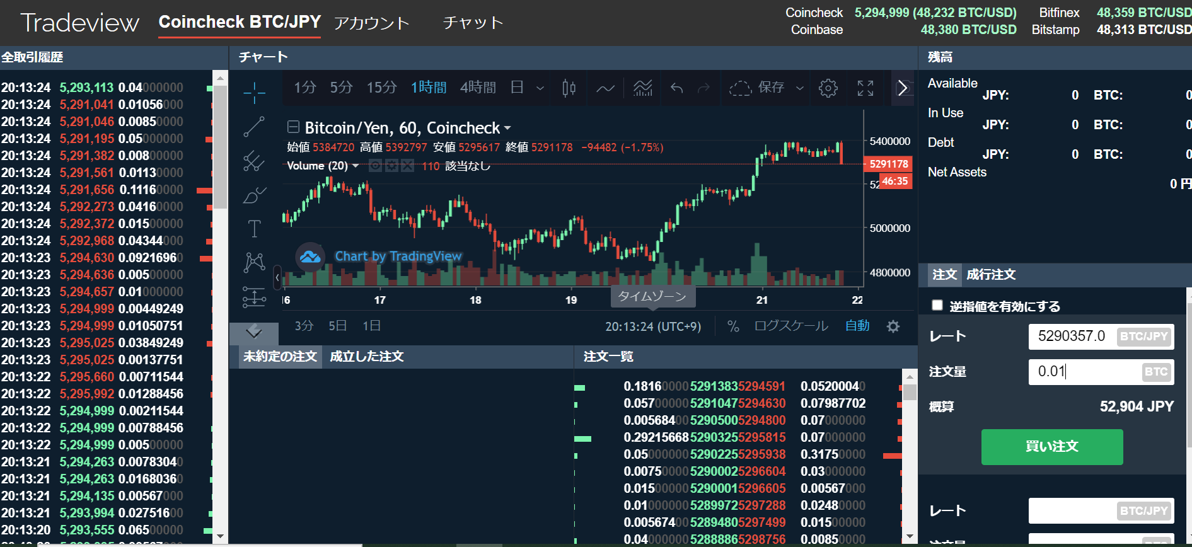Enable 逆指値を有効にする checkbox
This screenshot has width=1192, height=547.
[937, 306]
